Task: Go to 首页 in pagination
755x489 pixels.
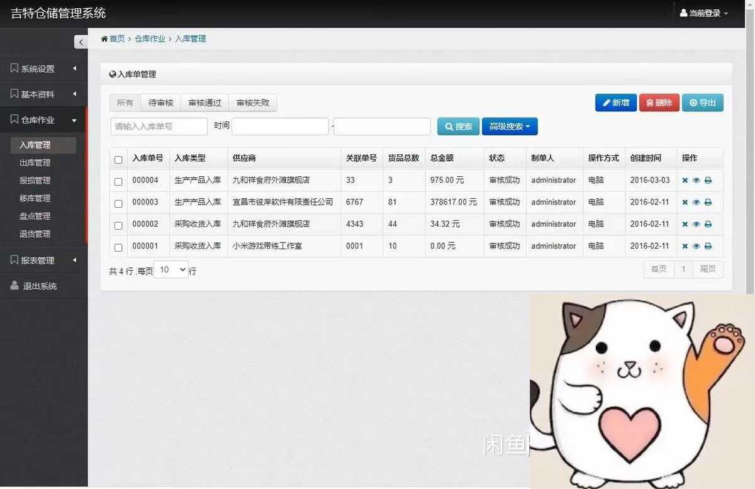Action: click(x=659, y=269)
